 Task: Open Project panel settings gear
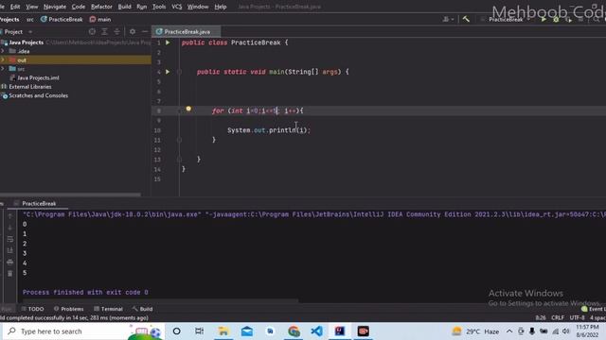133,31
